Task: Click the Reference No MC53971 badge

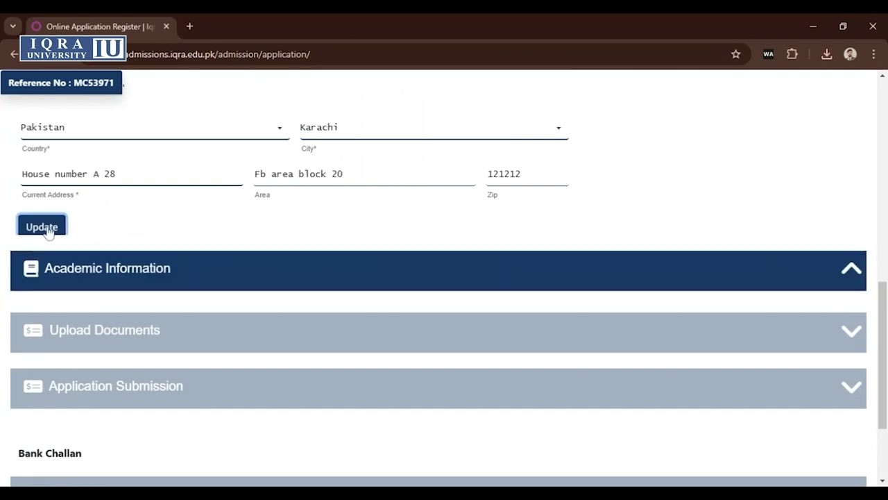Action: tap(61, 83)
